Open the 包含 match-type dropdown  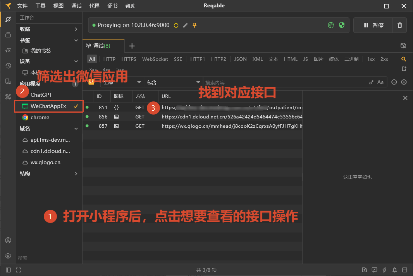click(173, 82)
